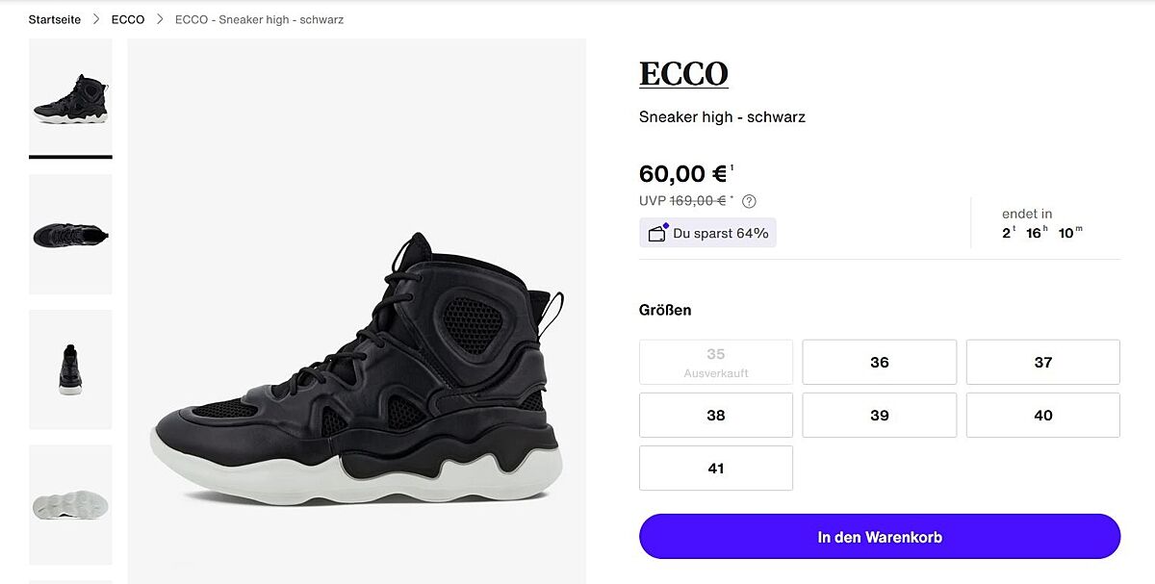Choose size 37
This screenshot has height=584, width=1155.
(1042, 362)
